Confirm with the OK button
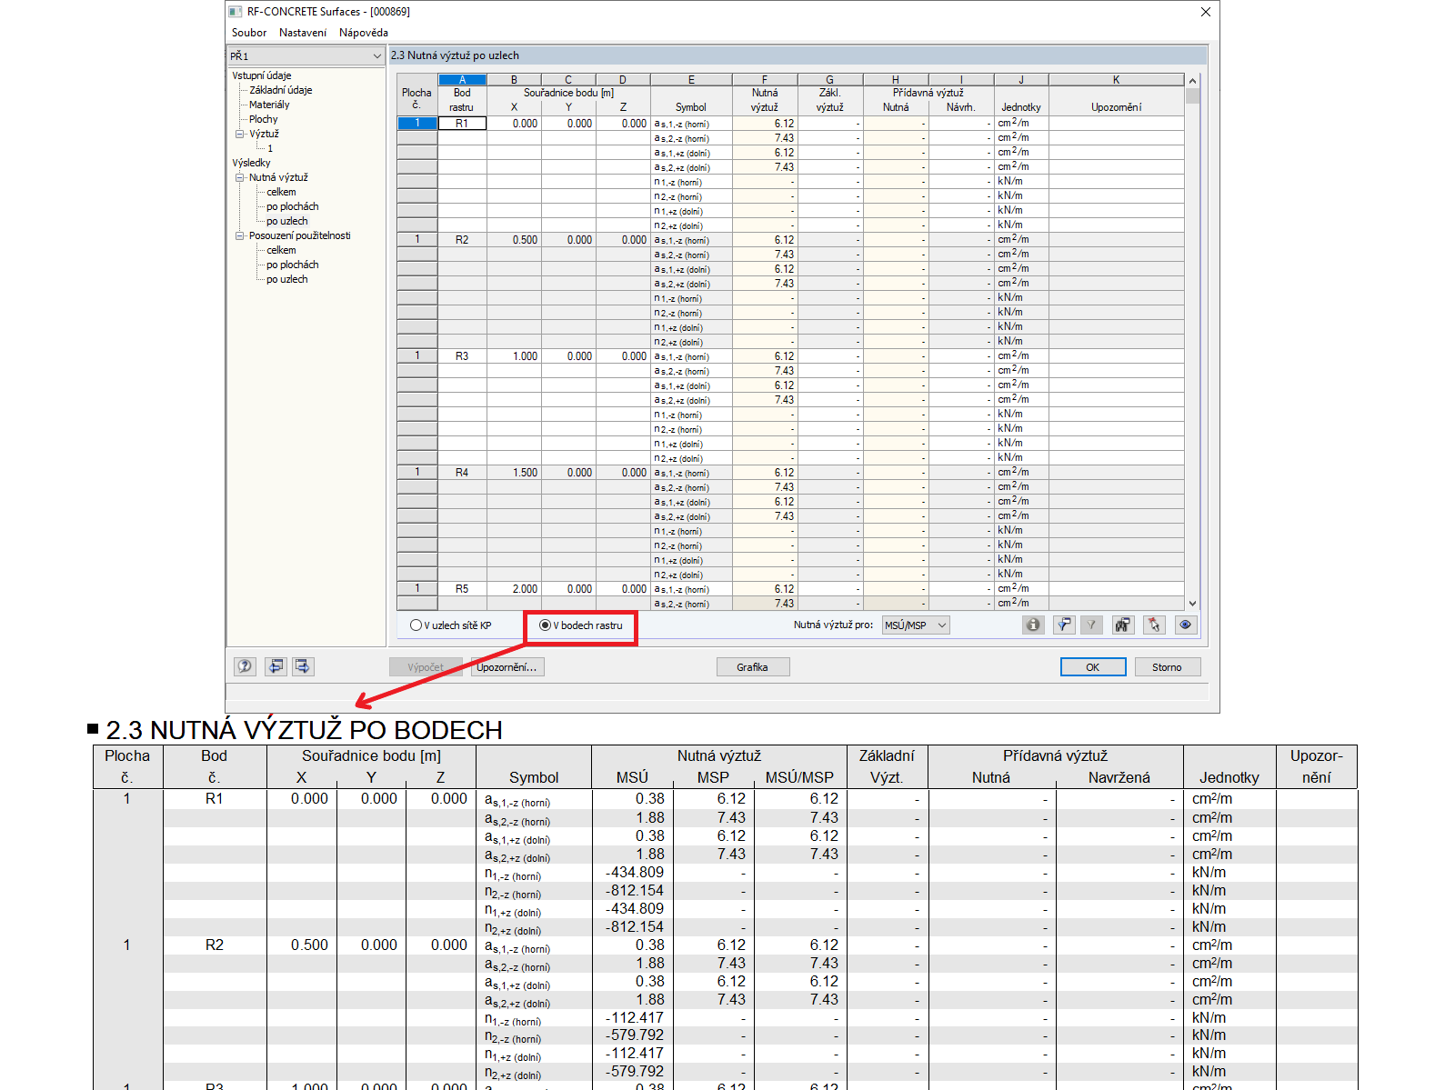Image resolution: width=1455 pixels, height=1090 pixels. pyautogui.click(x=1093, y=667)
